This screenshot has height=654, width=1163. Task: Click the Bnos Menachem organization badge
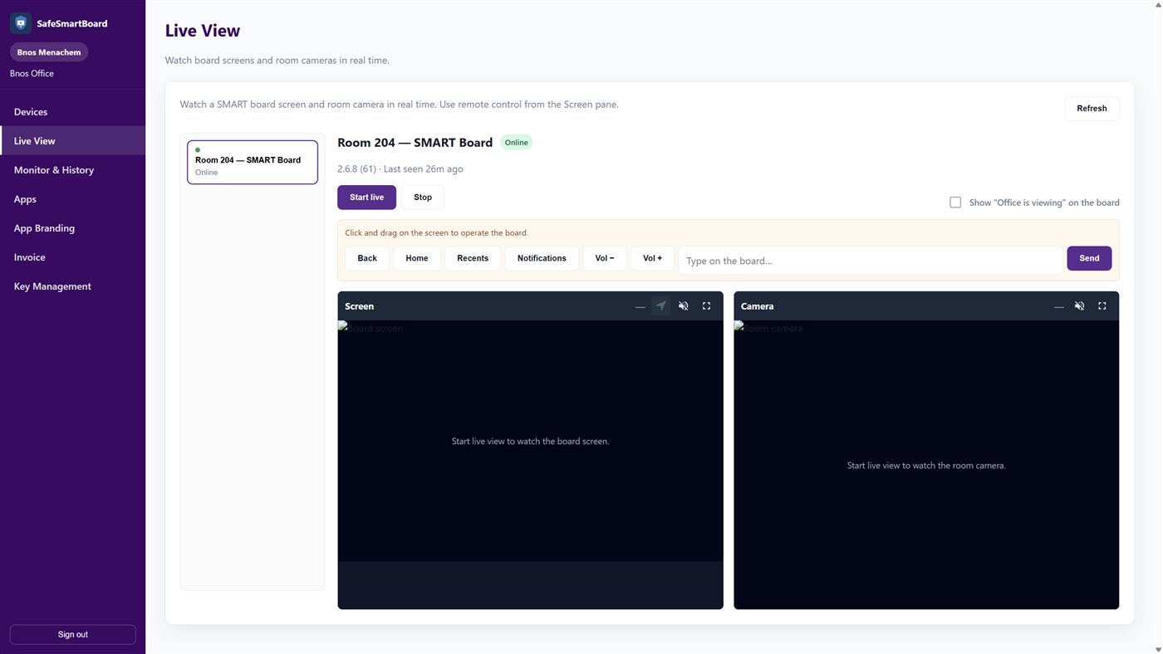(x=49, y=52)
